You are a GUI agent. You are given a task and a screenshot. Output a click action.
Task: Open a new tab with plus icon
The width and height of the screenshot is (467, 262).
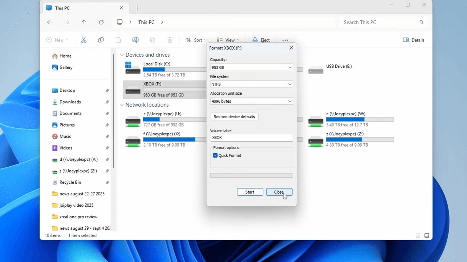[x=137, y=8]
